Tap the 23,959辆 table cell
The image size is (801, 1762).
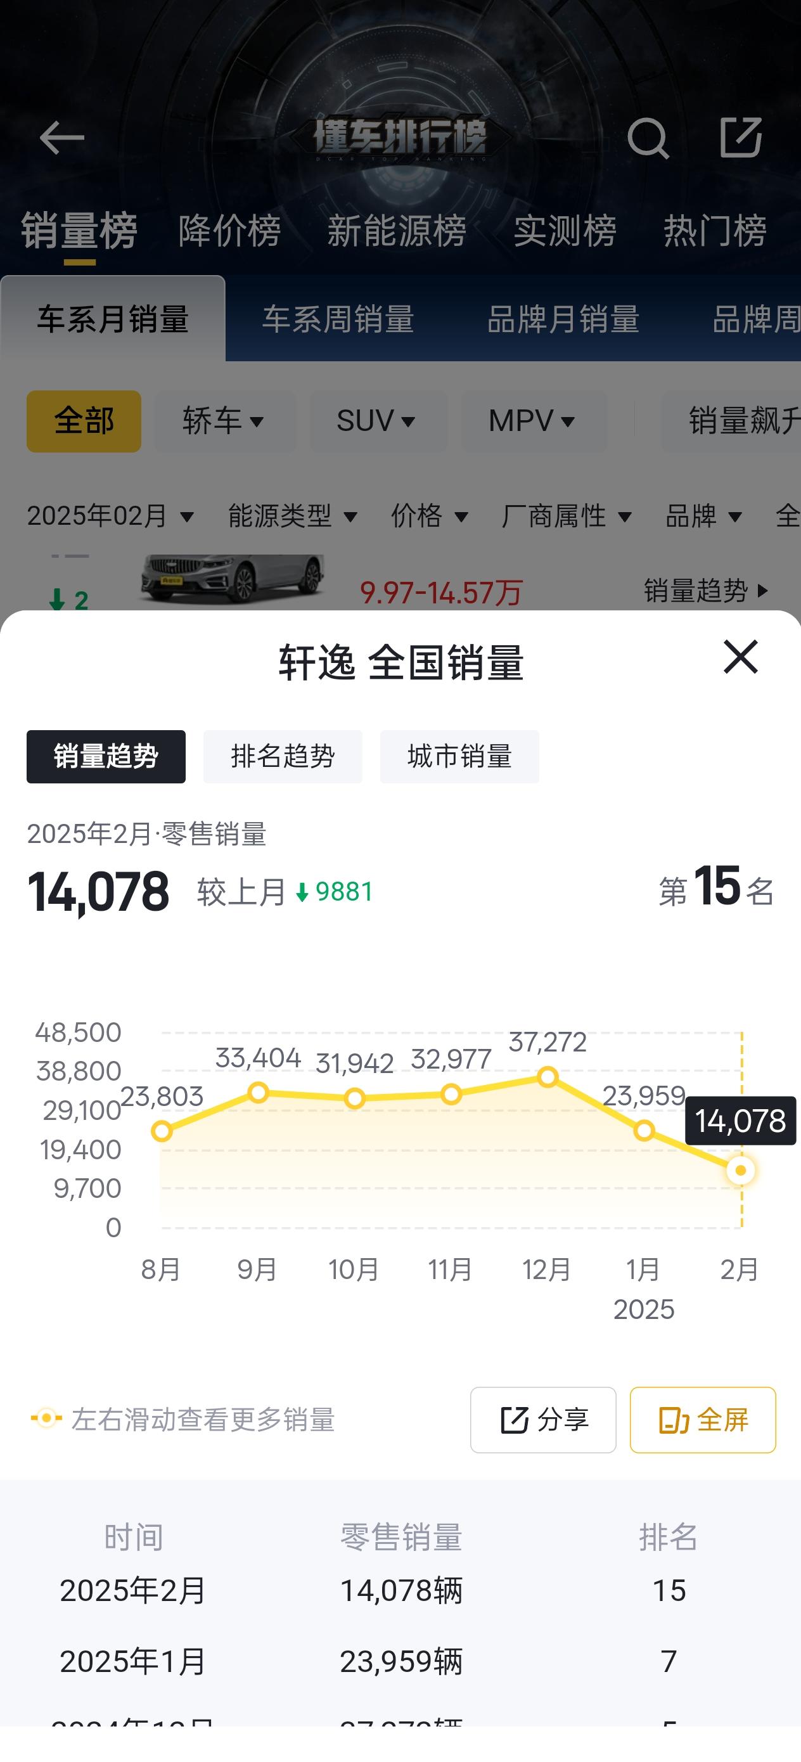pyautogui.click(x=402, y=1661)
